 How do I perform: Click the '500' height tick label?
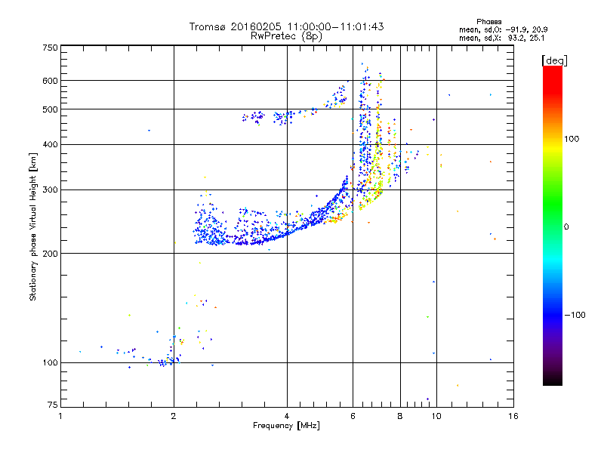pyautogui.click(x=50, y=109)
